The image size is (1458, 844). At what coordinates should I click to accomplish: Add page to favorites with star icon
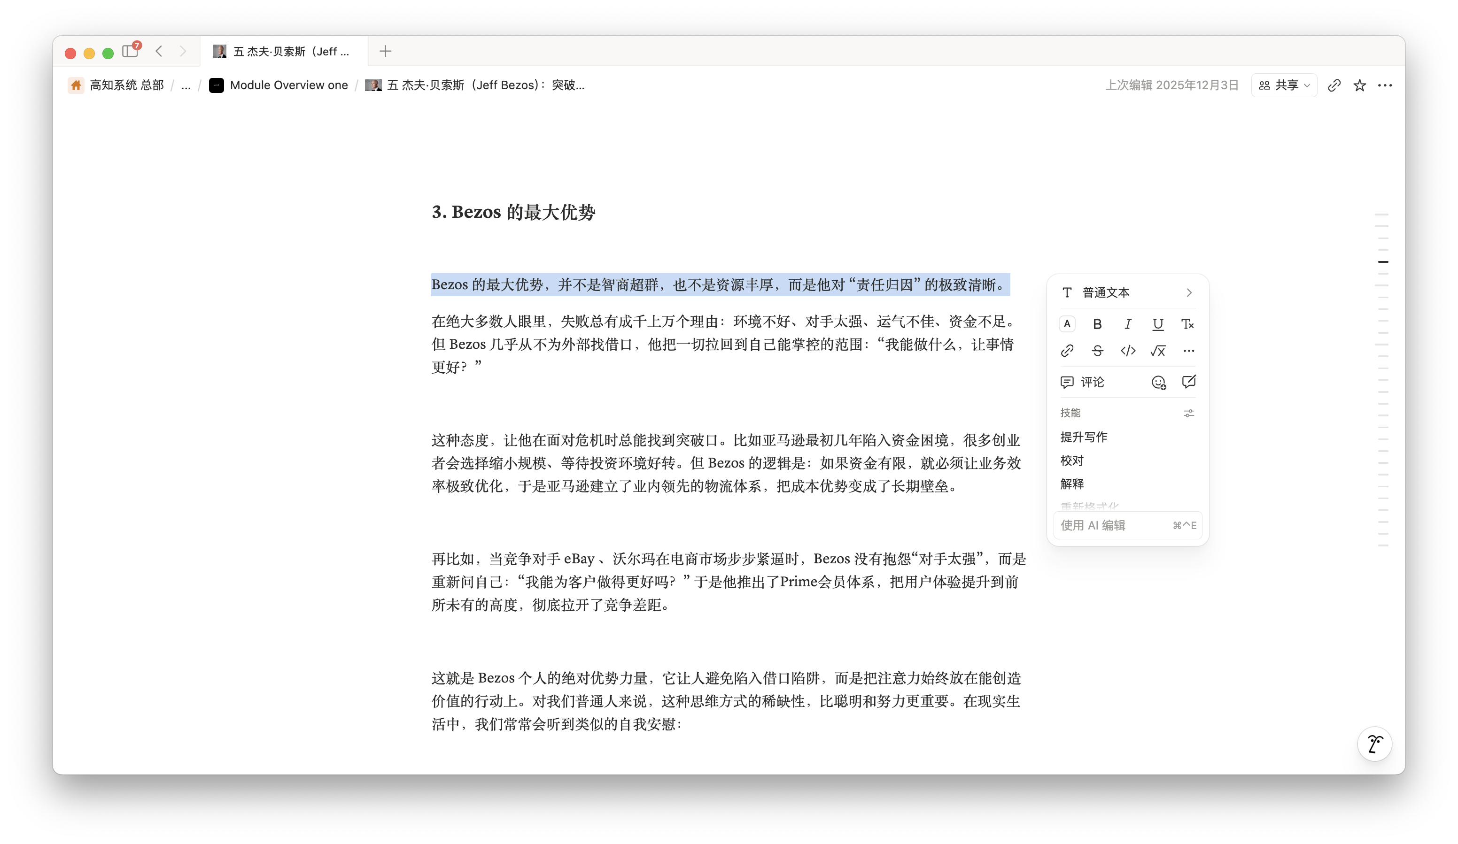pos(1360,85)
